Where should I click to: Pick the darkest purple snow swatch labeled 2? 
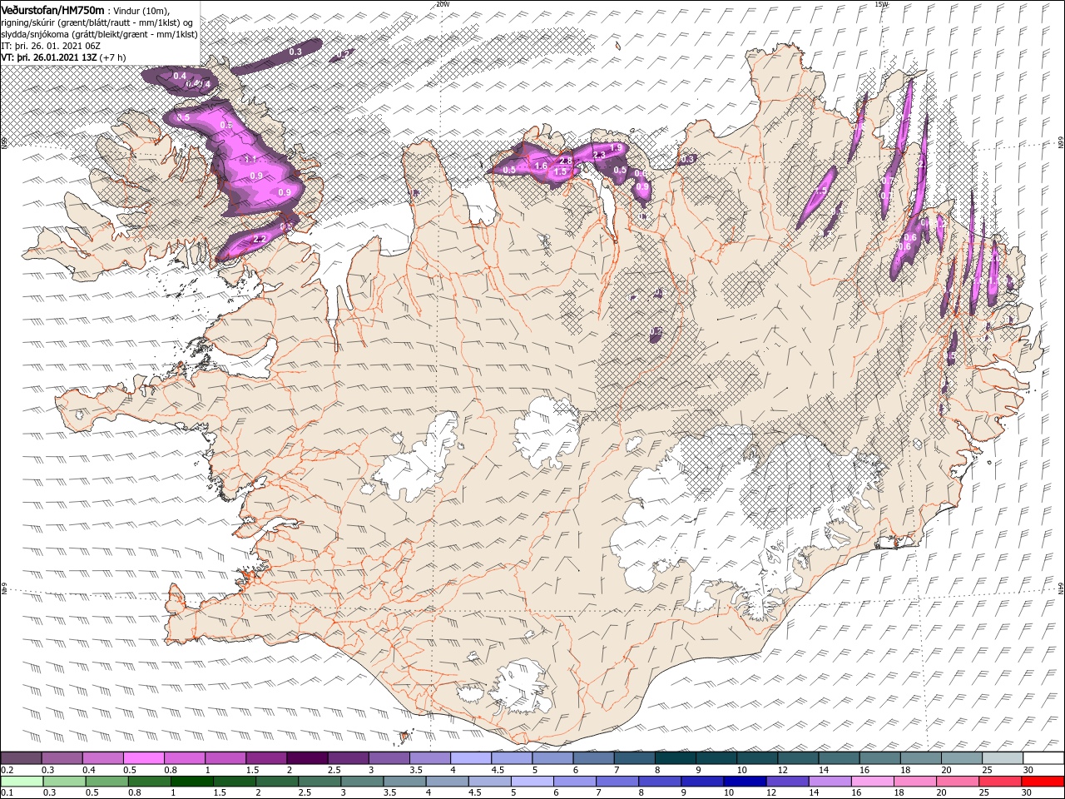pos(307,757)
